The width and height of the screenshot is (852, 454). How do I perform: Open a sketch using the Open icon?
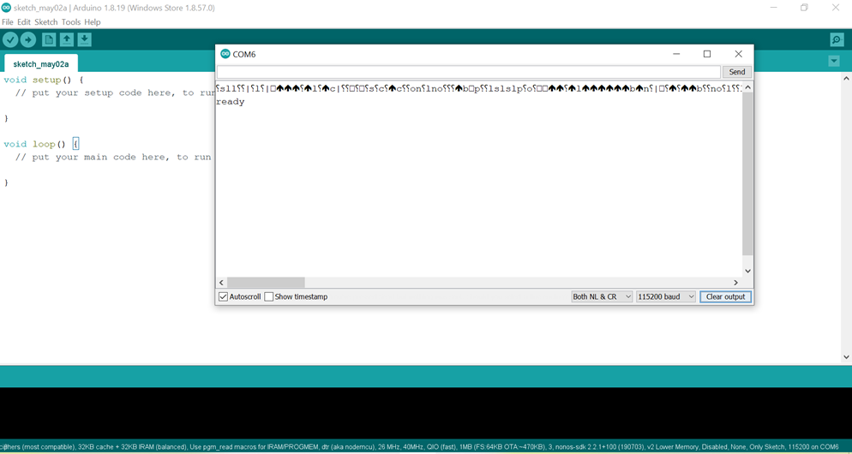67,39
